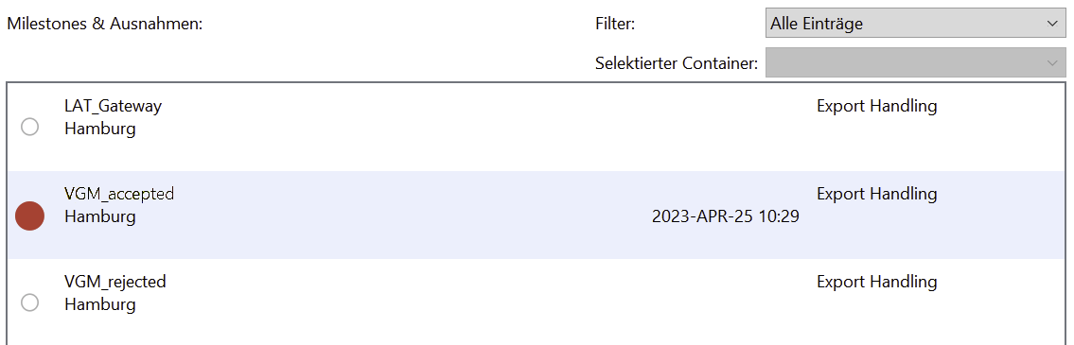Viewport: 1074px width, 345px height.
Task: Open the Selektierter Container combo box
Action: pyautogui.click(x=915, y=63)
